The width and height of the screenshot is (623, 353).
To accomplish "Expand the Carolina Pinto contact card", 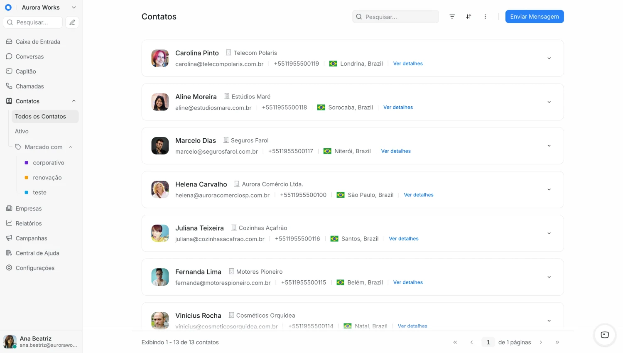I will (x=549, y=58).
